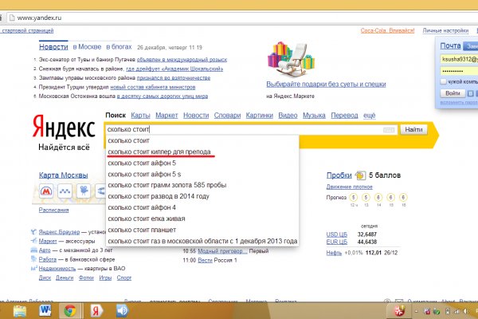
Task: Open the Личные настройки link
Action: pos(445,30)
